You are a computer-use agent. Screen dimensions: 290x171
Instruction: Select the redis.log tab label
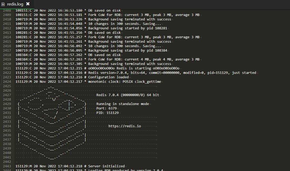(x=15, y=4)
